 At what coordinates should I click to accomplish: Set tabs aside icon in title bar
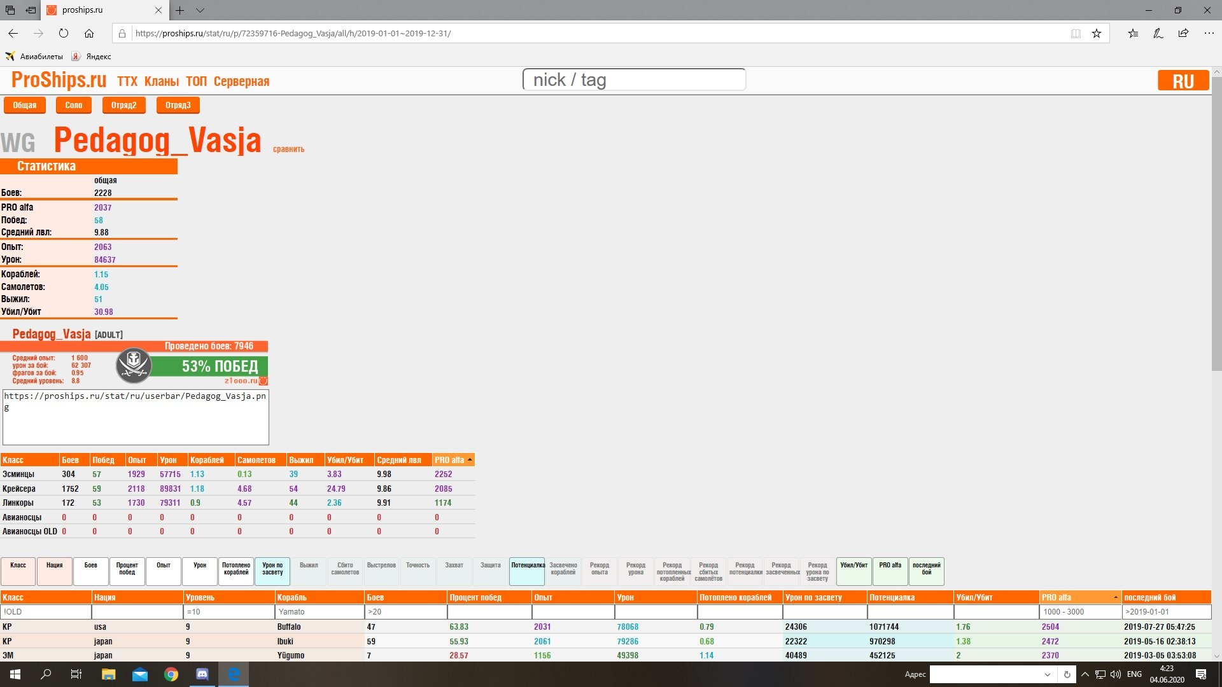(x=31, y=10)
